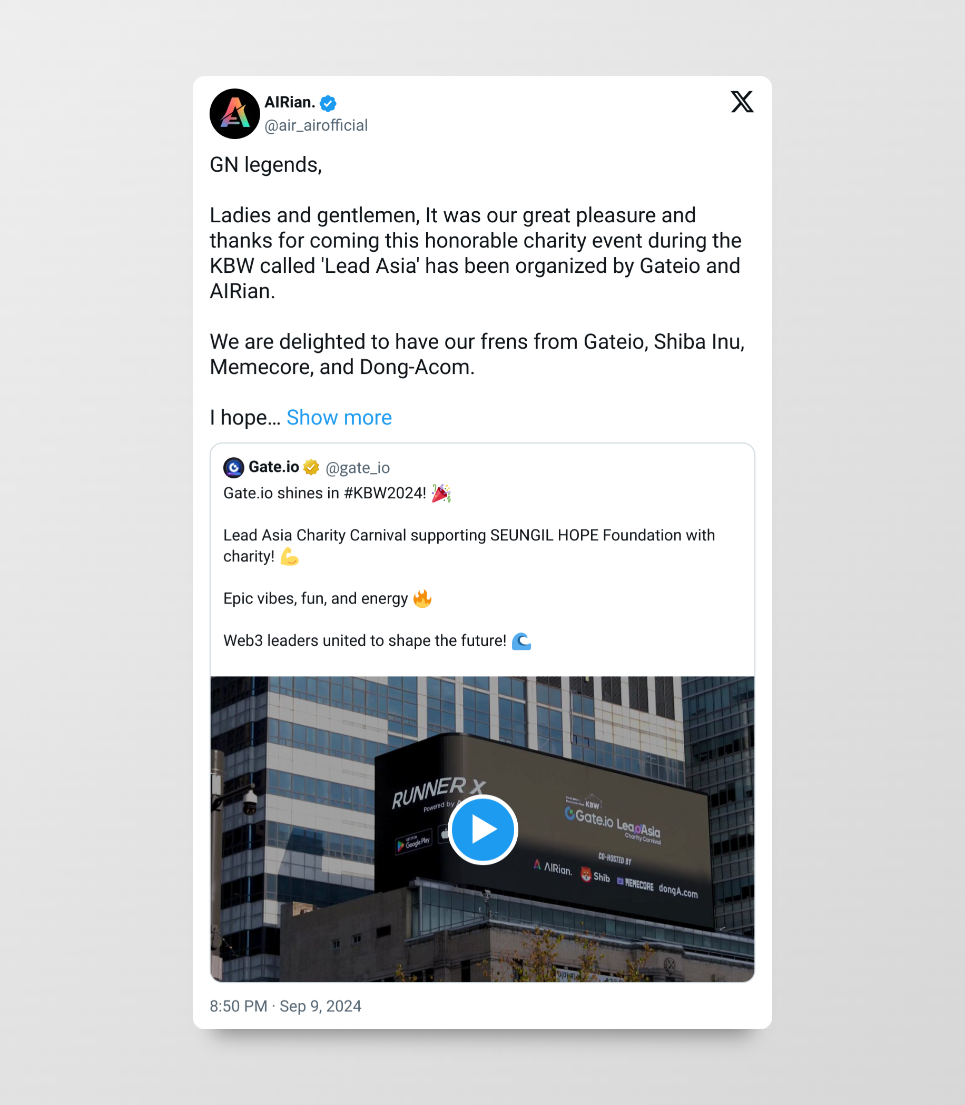The width and height of the screenshot is (965, 1105).
Task: Click the party popper emoji
Action: click(441, 493)
